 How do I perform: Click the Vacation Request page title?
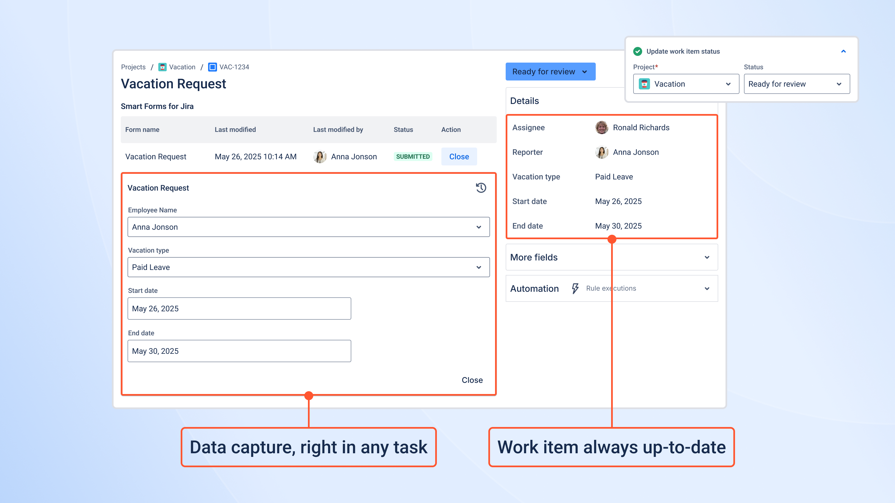173,84
